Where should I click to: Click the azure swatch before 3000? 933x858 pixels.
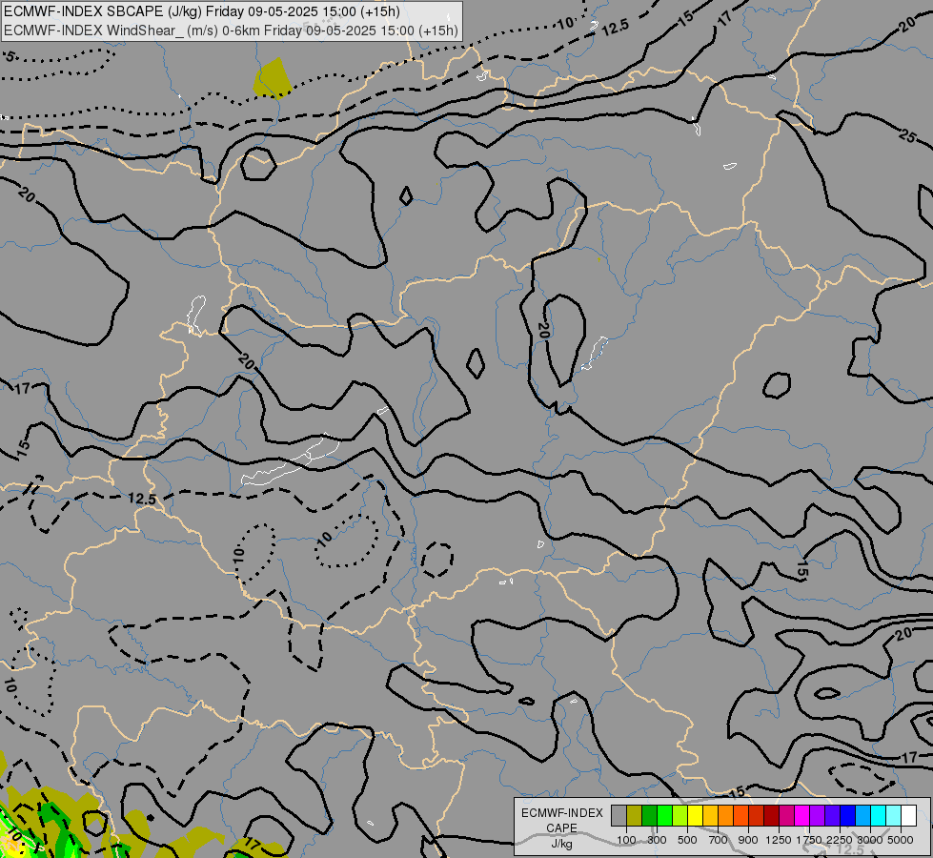(x=862, y=815)
